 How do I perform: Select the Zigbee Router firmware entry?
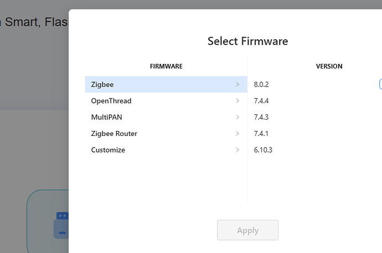pos(166,134)
